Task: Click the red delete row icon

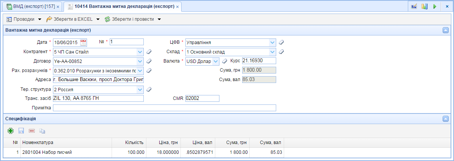Action: (32, 131)
